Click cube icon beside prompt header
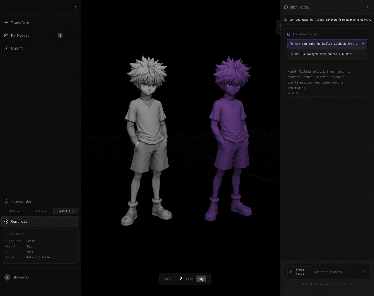Screen dimensions: 374x296 (286, 20)
